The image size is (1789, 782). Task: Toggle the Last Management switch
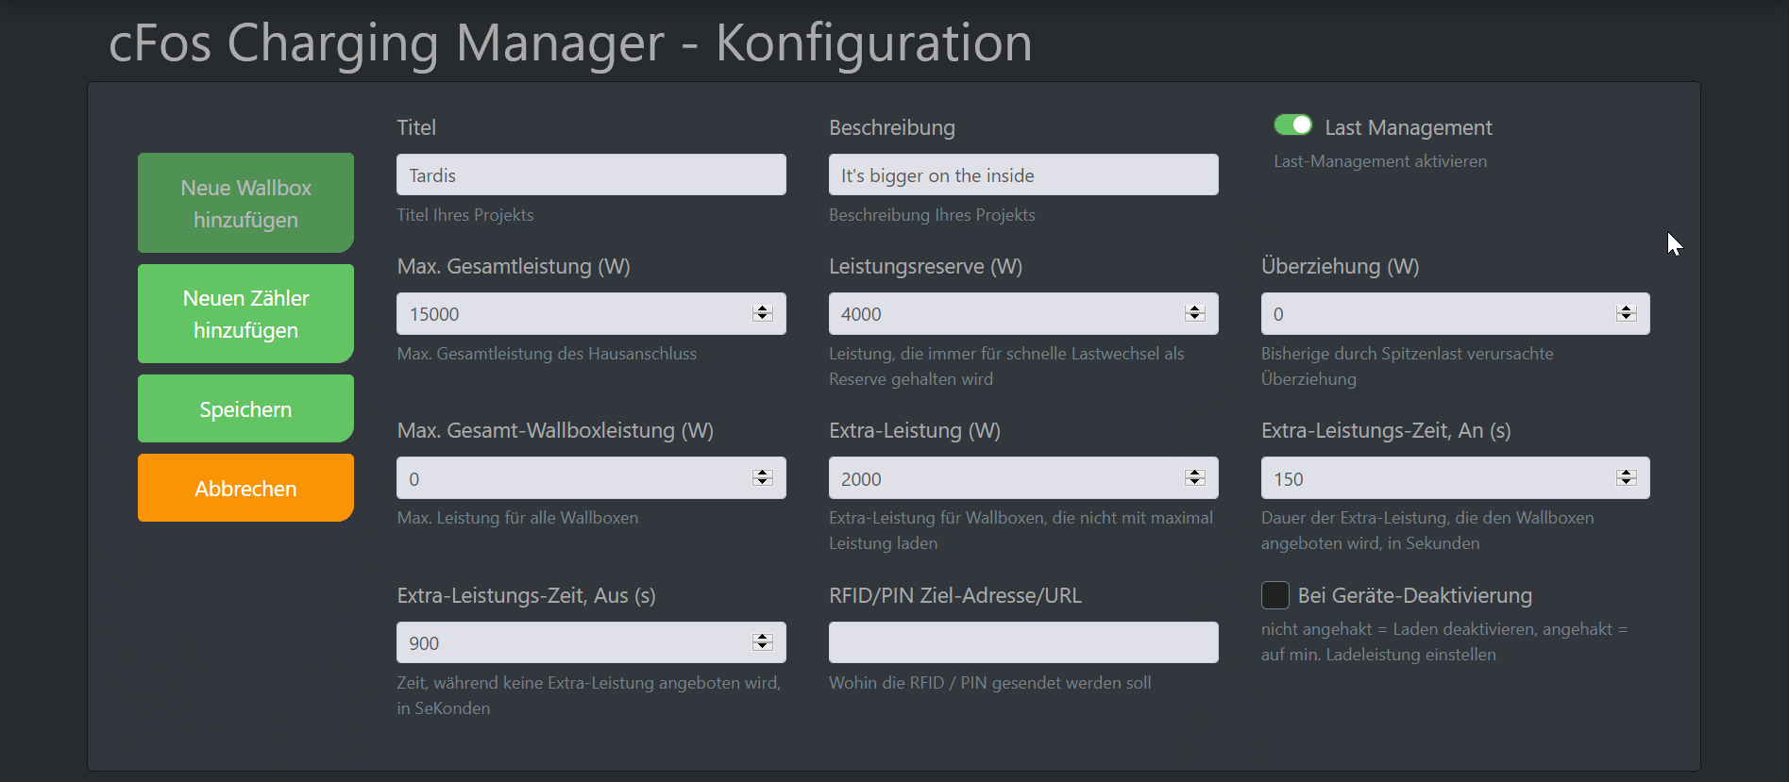click(1292, 125)
